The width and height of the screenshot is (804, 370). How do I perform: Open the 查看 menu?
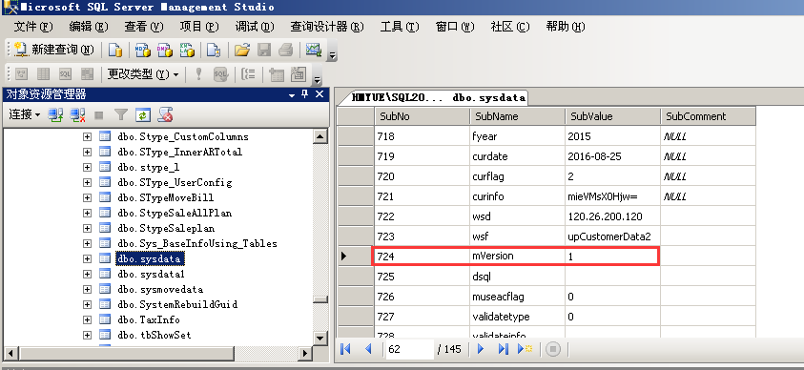pos(144,27)
